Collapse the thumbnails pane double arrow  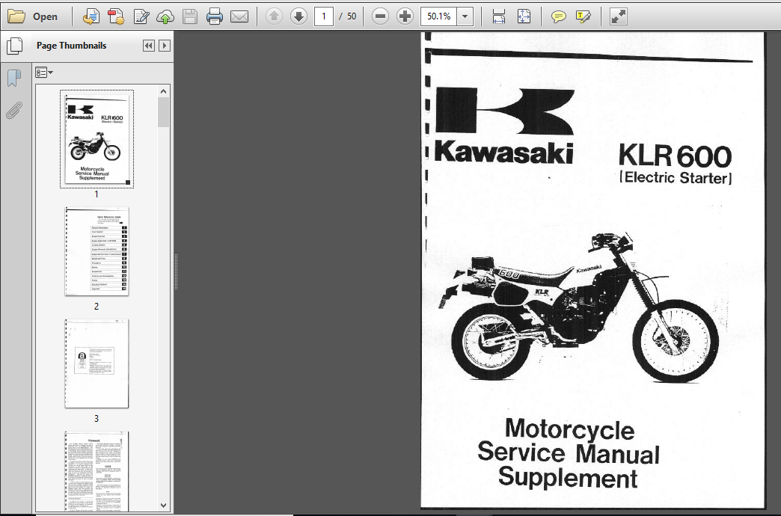coord(148,46)
